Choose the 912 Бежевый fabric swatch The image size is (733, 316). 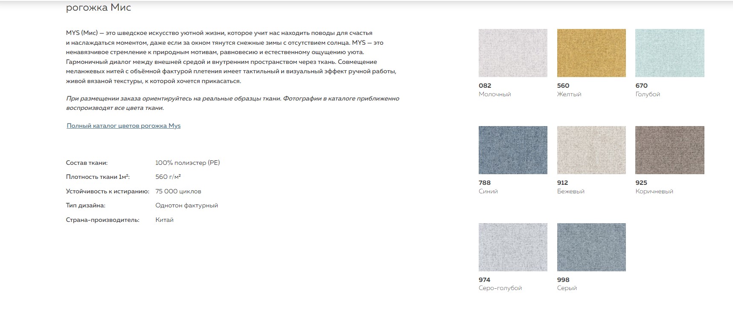tap(591, 150)
